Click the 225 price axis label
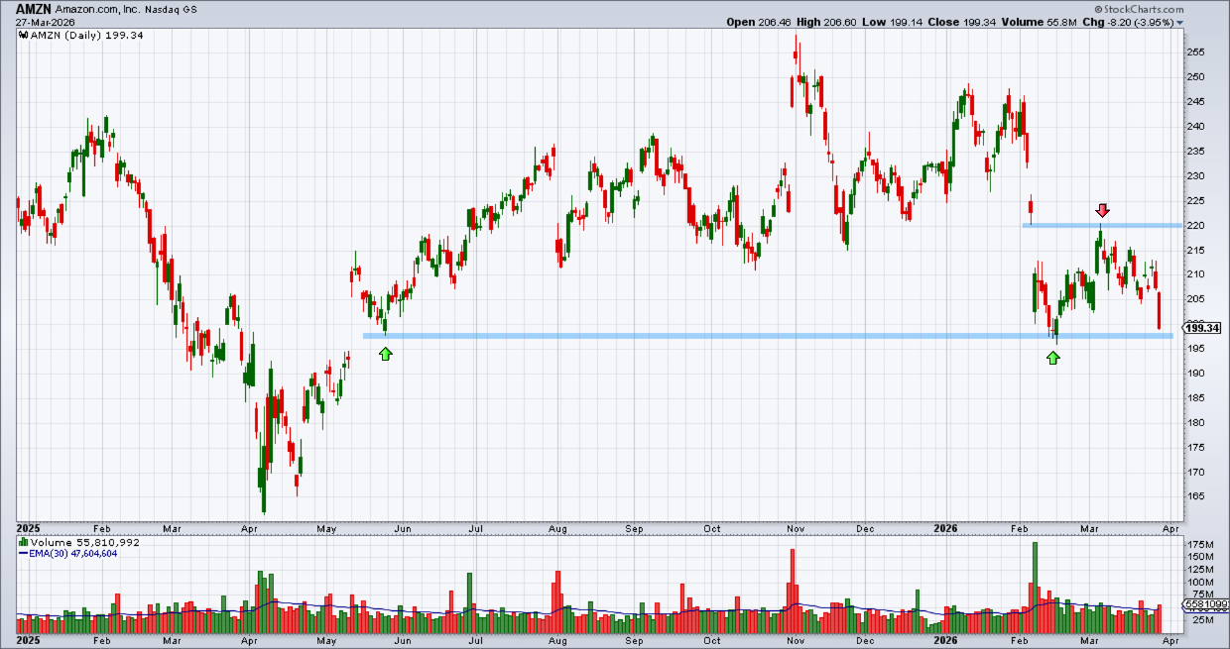The height and width of the screenshot is (649, 1230). click(x=1195, y=201)
